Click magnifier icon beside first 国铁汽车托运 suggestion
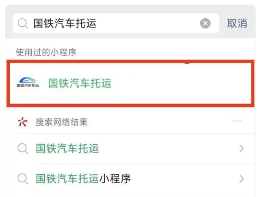This screenshot has height=197, width=260. (23, 148)
